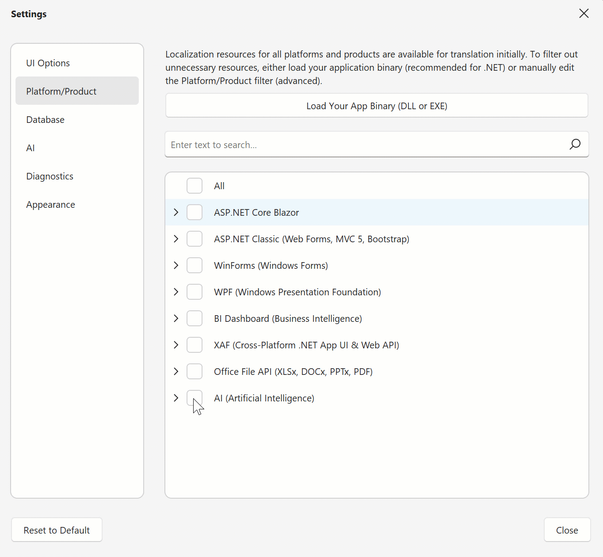Expand the Office File API node
This screenshot has height=557, width=603.
click(x=176, y=371)
